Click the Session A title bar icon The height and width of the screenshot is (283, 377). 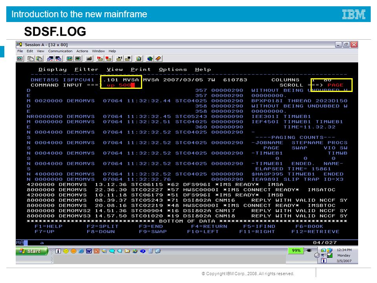coord(19,44)
